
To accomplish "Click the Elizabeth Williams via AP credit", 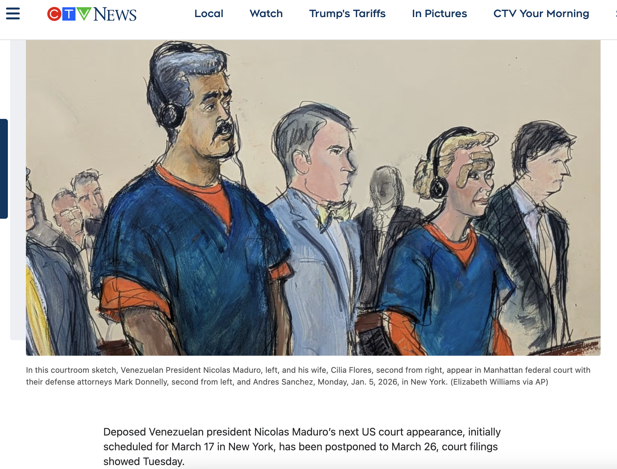I will (499, 382).
